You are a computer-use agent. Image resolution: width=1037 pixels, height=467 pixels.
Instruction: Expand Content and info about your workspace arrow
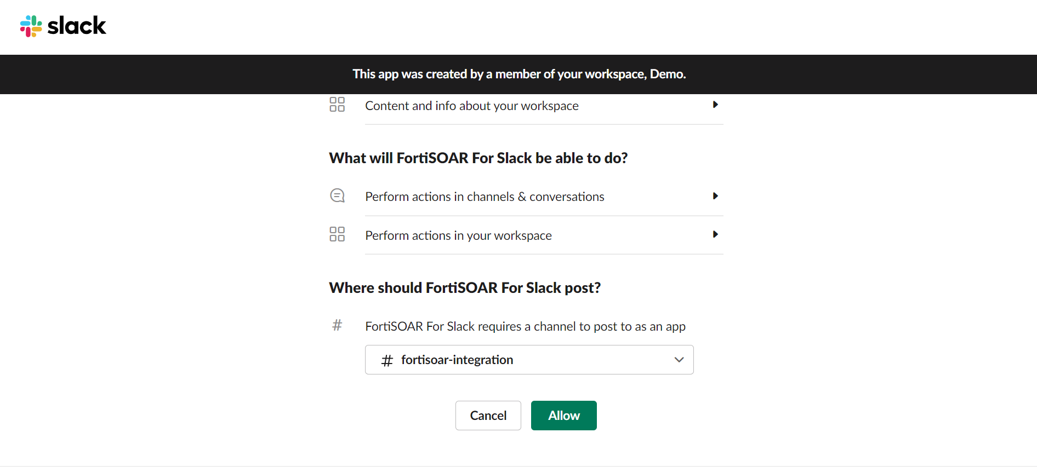point(715,105)
